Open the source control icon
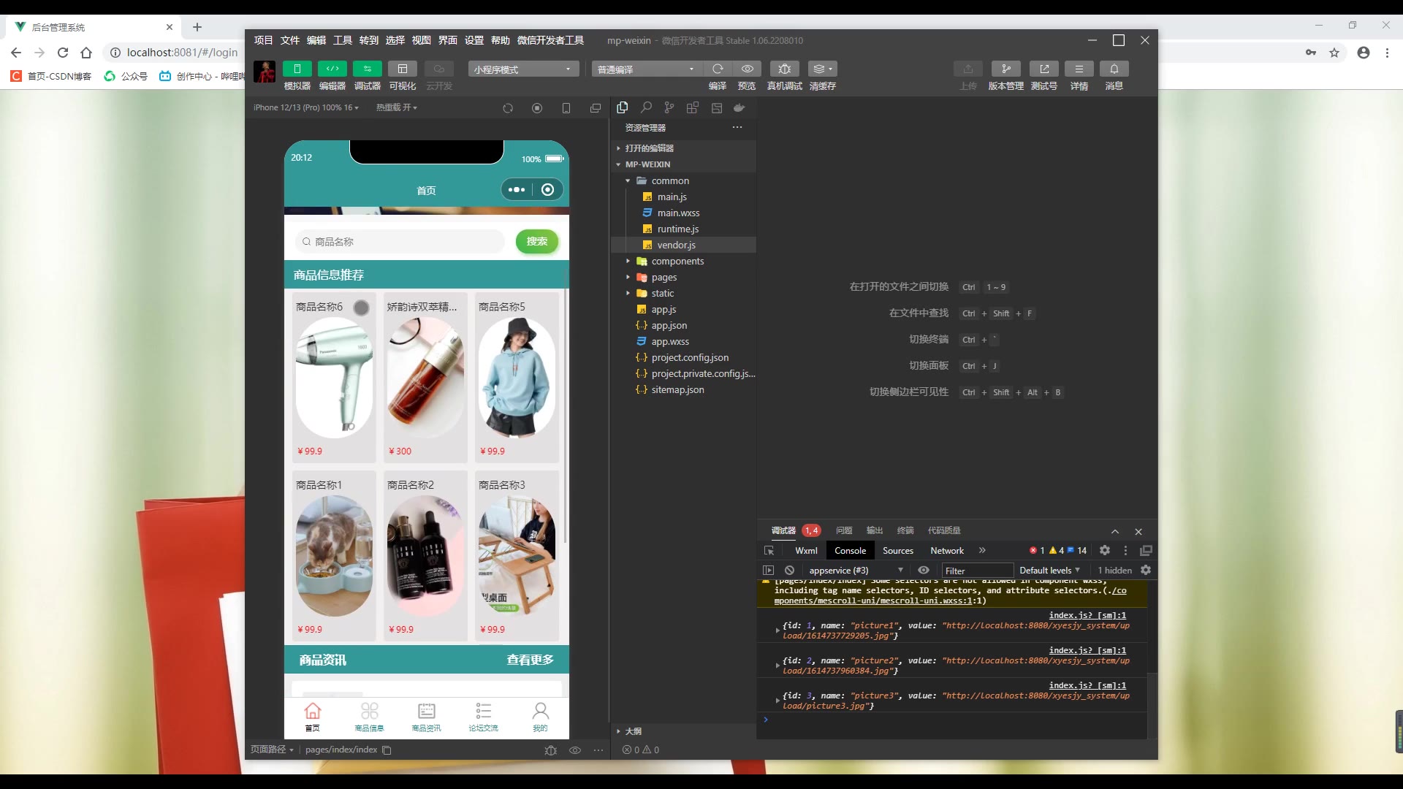Image resolution: width=1403 pixels, height=789 pixels. (669, 107)
